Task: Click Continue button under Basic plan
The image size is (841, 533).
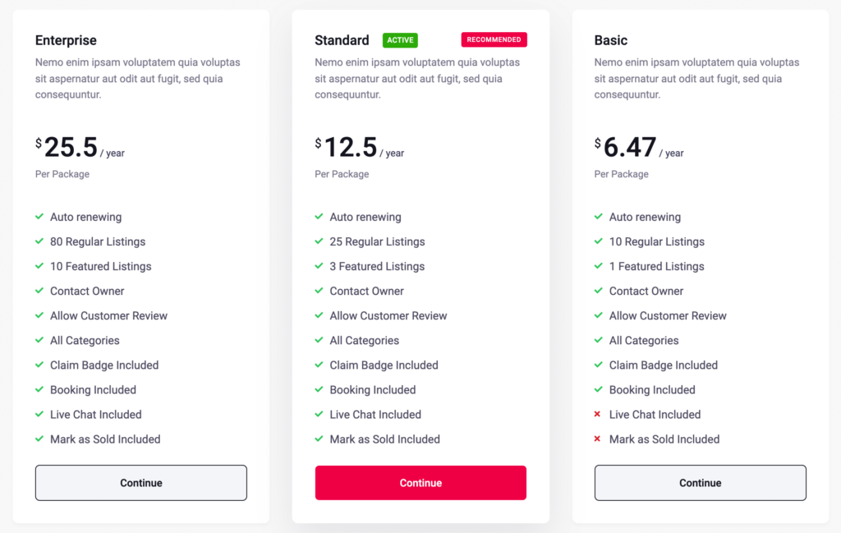Action: click(x=700, y=483)
